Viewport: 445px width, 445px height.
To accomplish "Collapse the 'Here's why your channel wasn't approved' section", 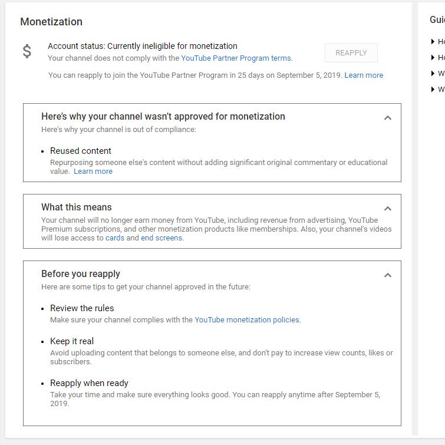I will tap(388, 117).
